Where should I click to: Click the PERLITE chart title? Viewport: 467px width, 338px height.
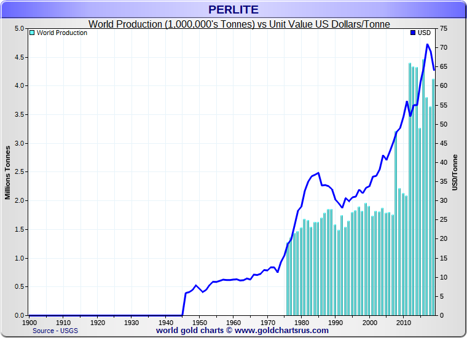tap(233, 10)
